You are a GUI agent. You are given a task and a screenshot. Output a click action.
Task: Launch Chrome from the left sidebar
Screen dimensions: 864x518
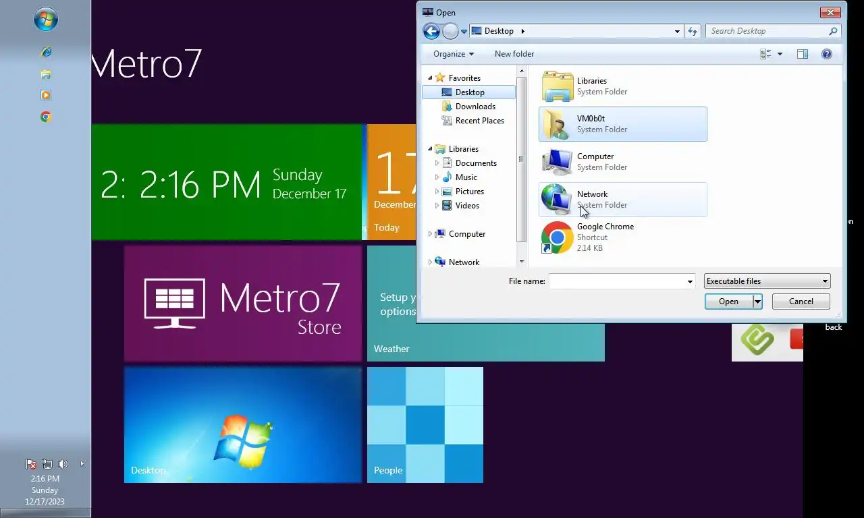click(46, 117)
